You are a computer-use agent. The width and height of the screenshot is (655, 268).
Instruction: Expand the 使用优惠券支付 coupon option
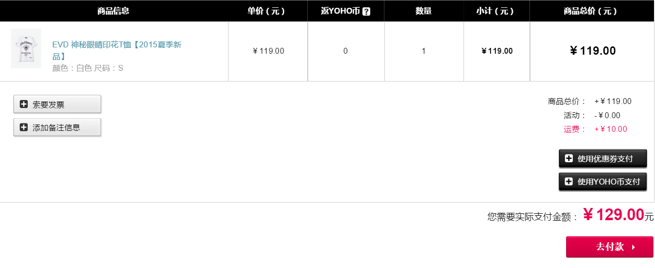(x=603, y=158)
